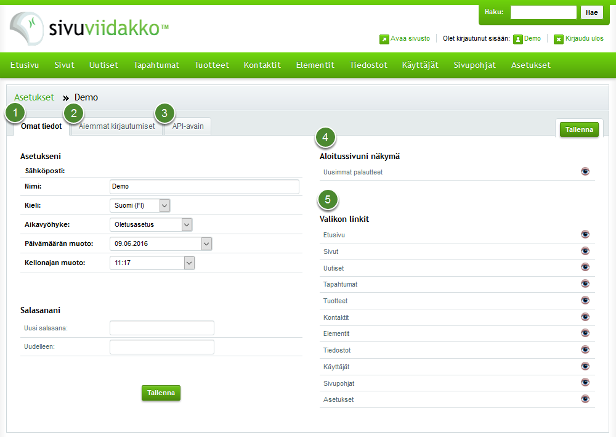Hide the Tapahtumat menu link
This screenshot has width=616, height=437.
click(585, 284)
